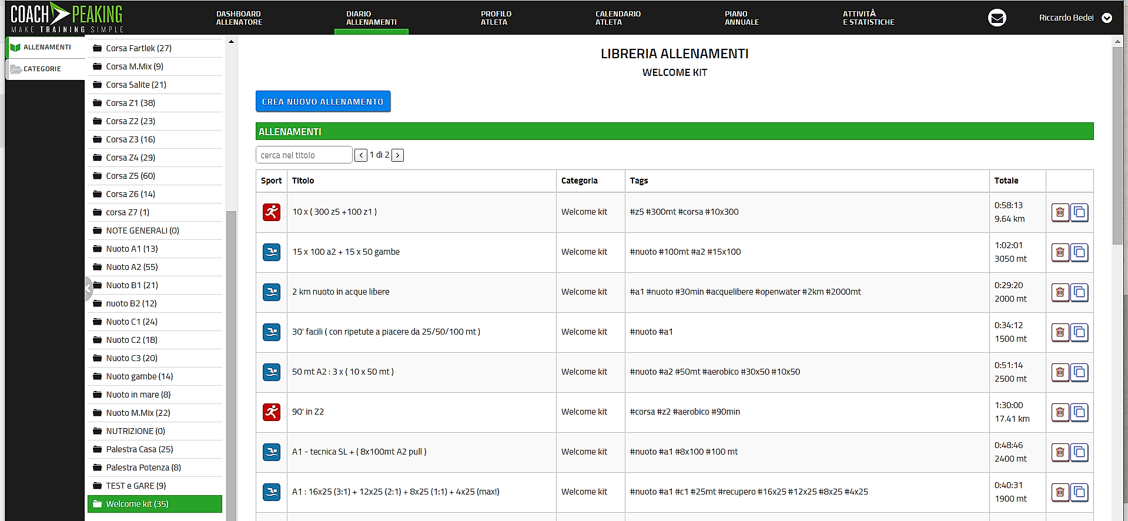Delete the 'A1 - tecnica SL' workout
This screenshot has width=1128, height=521.
[1060, 452]
